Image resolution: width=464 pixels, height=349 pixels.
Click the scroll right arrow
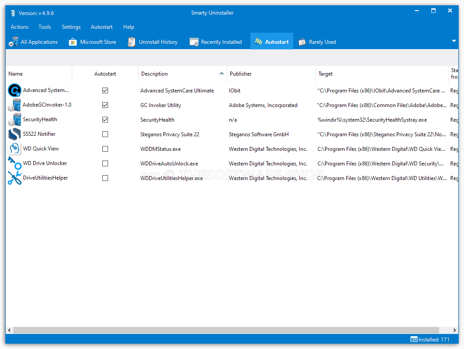coord(455,330)
